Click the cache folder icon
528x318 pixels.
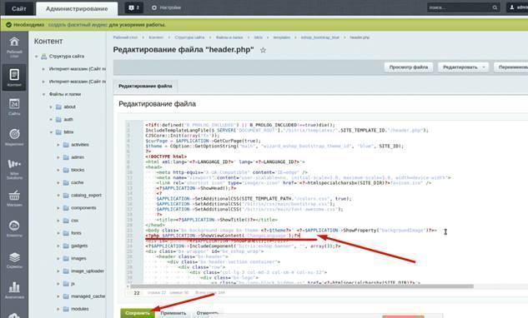pos(66,182)
